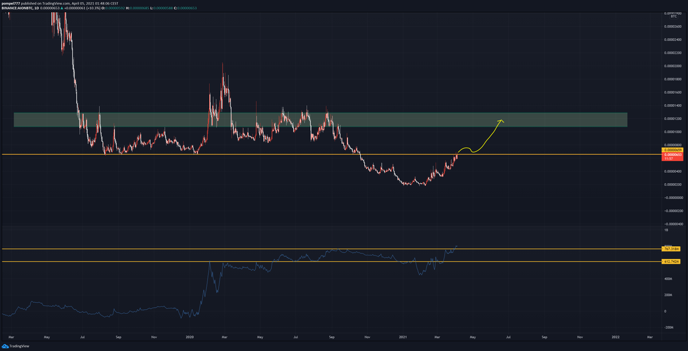Click the -200M indicator axis tick

[x=669, y=326]
